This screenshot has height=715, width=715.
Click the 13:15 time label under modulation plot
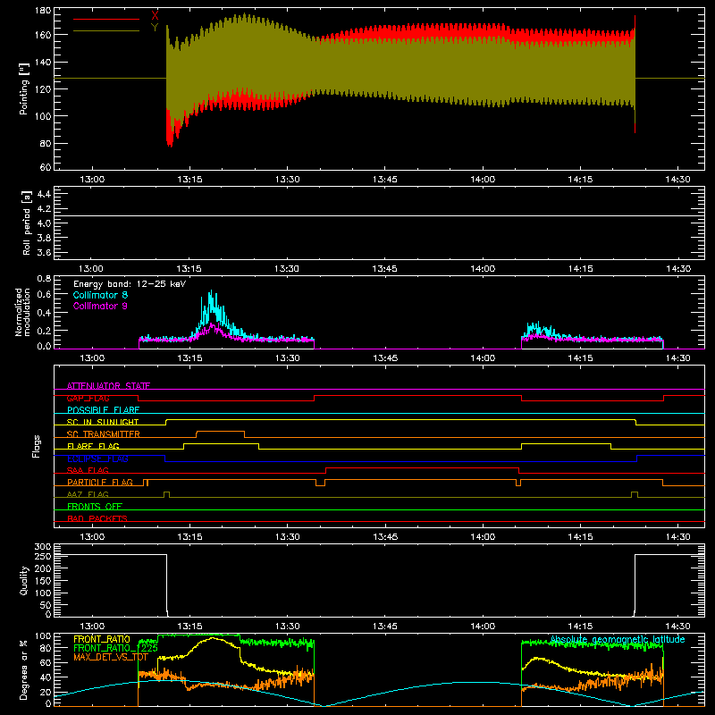pos(189,358)
